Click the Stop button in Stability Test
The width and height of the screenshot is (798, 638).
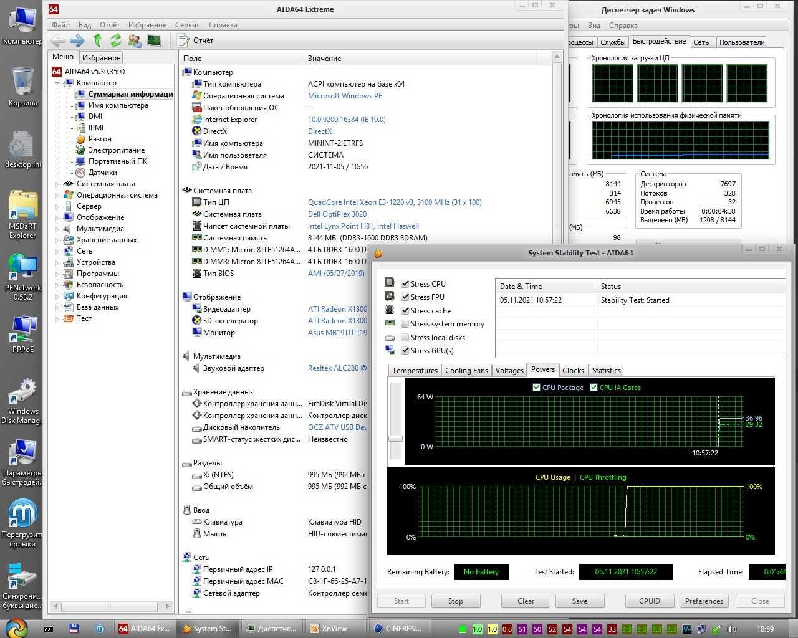[456, 601]
